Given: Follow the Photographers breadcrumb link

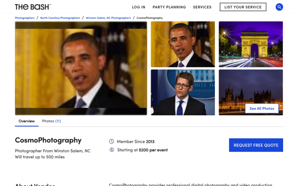Looking at the screenshot, I should click(x=25, y=18).
